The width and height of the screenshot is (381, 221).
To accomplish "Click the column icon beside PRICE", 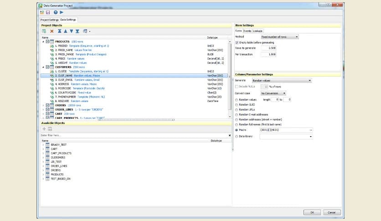I will (x=52, y=58).
